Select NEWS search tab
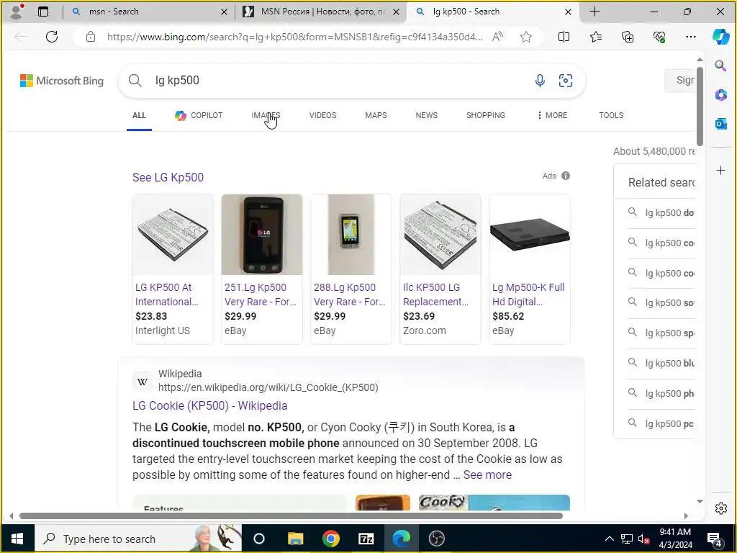Image resolution: width=737 pixels, height=553 pixels. pyautogui.click(x=426, y=115)
